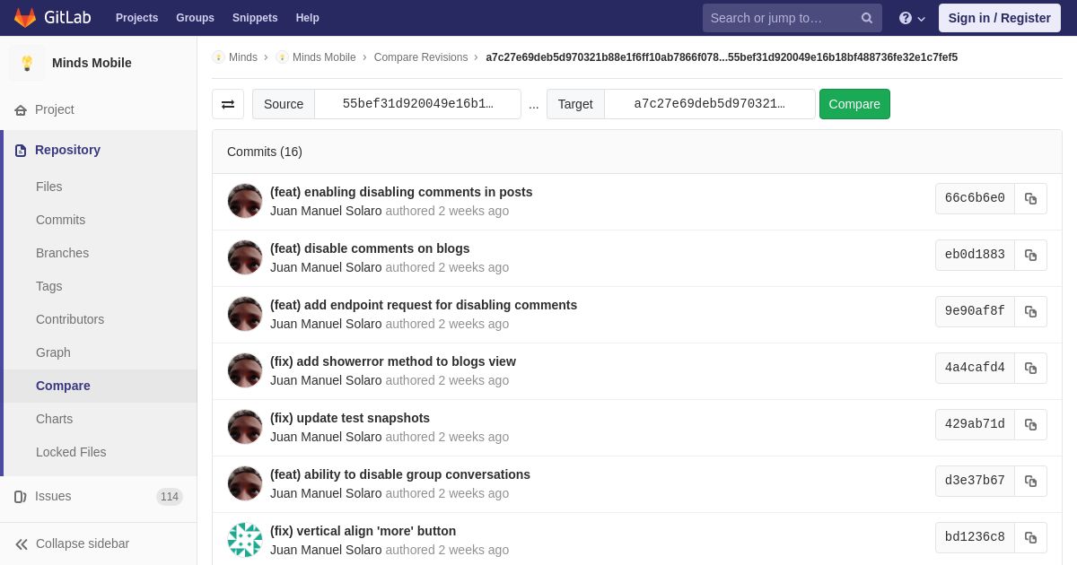Click the Repository document icon
This screenshot has height=565, width=1077.
21,151
